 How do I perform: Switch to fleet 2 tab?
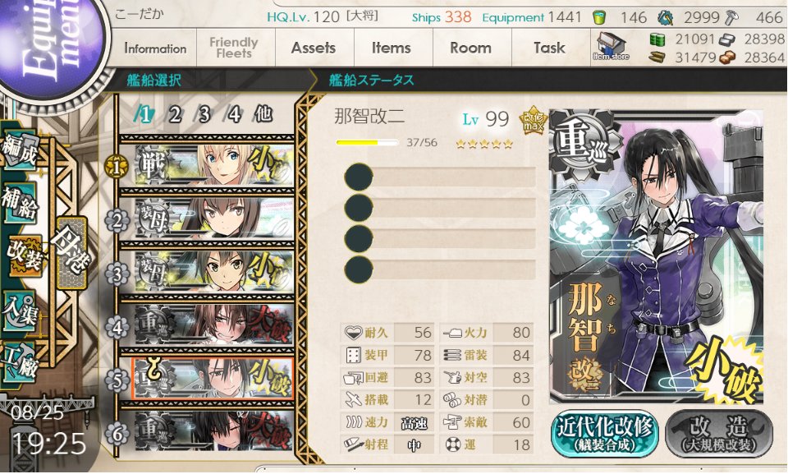[174, 115]
